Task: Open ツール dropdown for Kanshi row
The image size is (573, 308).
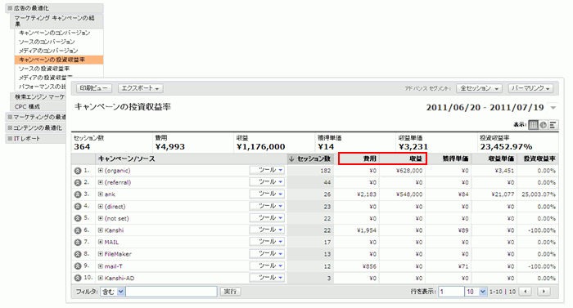Action: tap(267, 230)
